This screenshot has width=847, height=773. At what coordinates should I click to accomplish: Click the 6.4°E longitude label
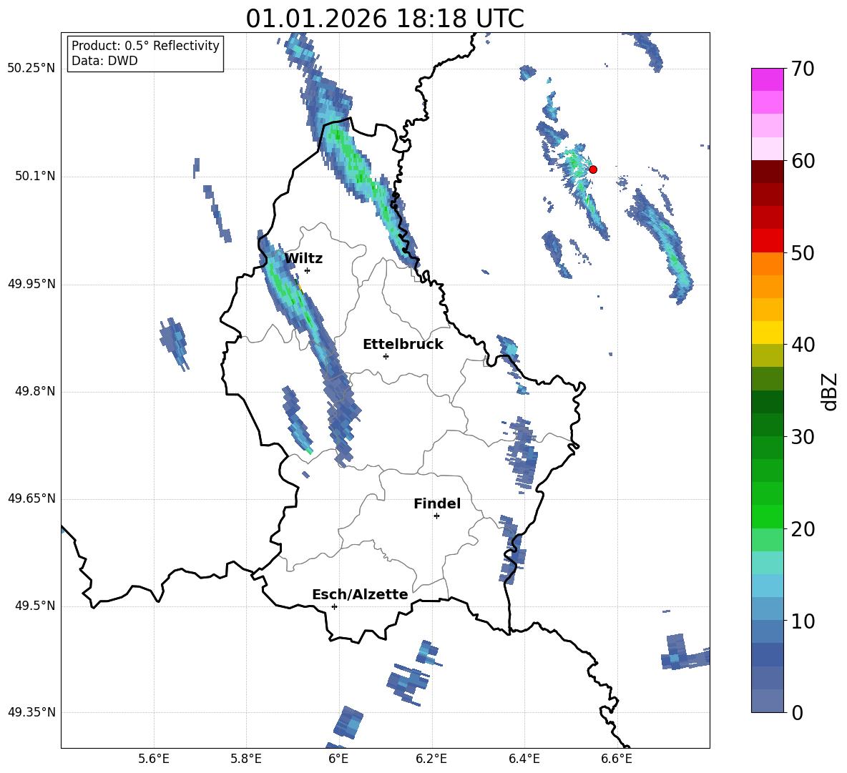click(524, 759)
